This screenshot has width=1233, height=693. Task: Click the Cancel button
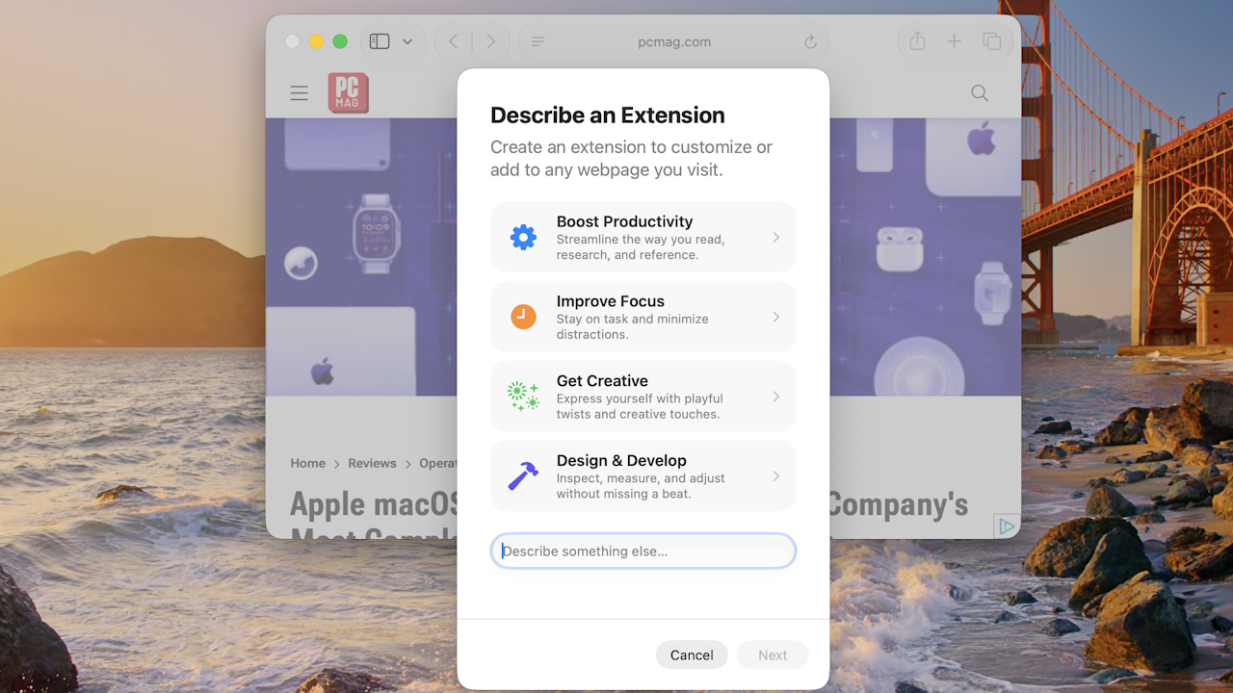pos(692,654)
